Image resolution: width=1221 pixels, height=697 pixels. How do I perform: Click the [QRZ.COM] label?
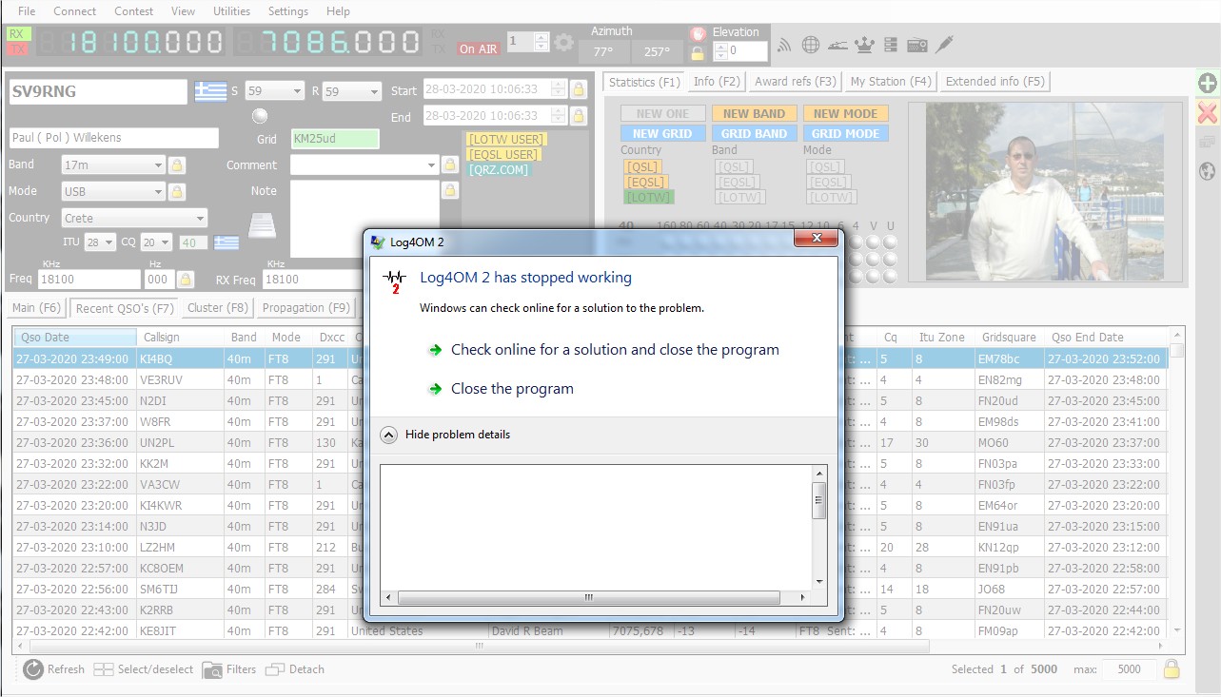coord(499,170)
